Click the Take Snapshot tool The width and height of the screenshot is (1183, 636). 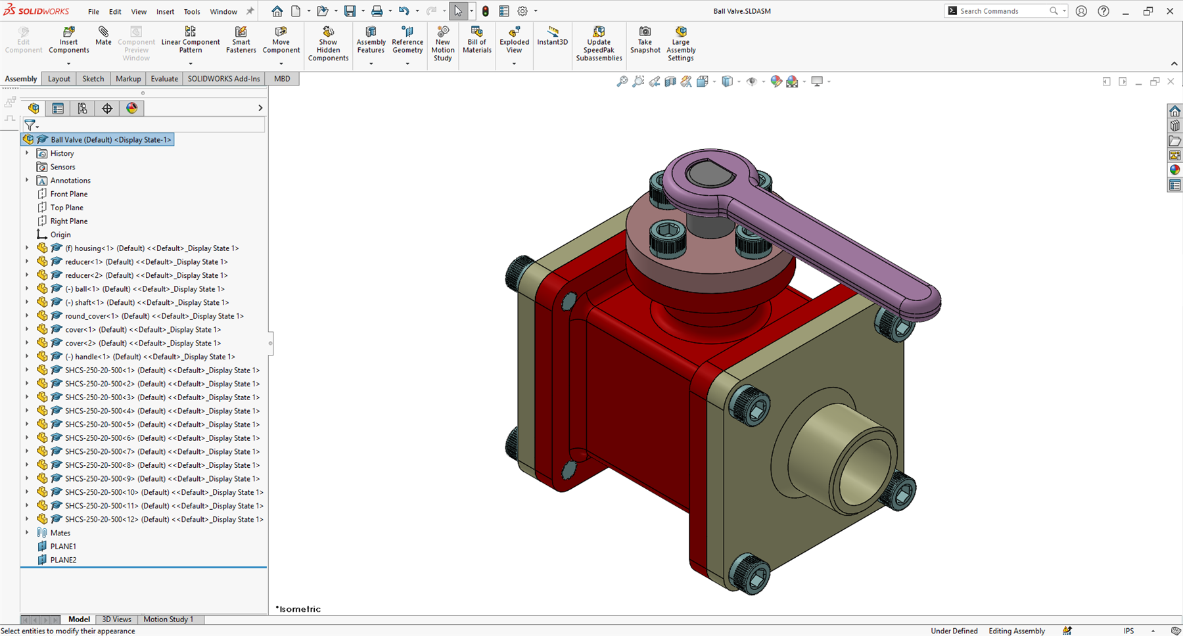645,40
